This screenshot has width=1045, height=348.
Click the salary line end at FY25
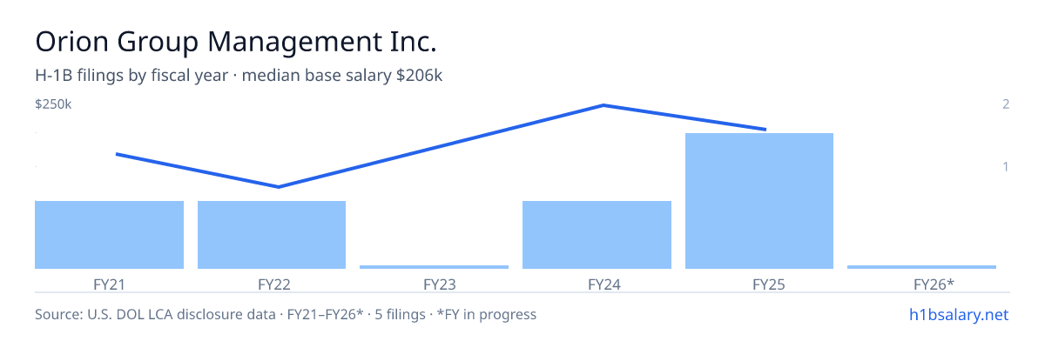point(765,129)
